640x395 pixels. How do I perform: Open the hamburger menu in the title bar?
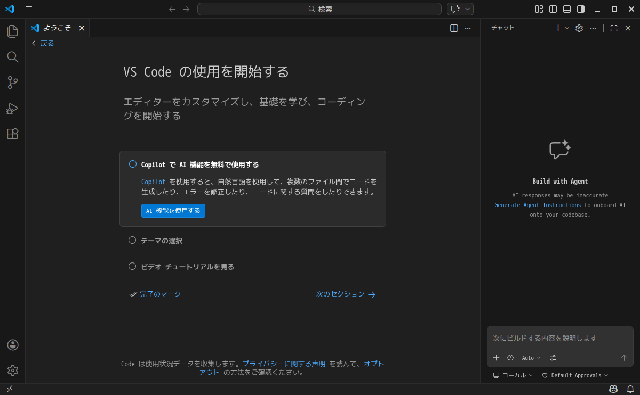coord(28,9)
